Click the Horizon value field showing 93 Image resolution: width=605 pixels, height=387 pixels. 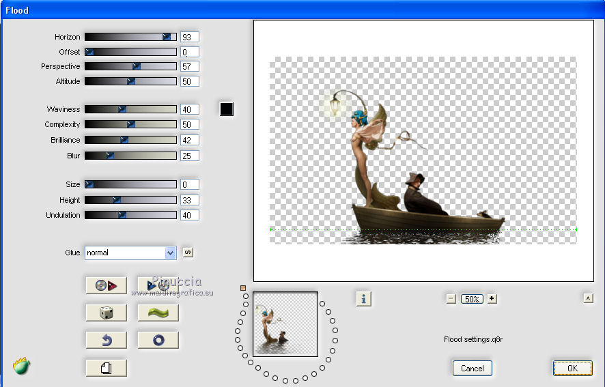pos(190,37)
